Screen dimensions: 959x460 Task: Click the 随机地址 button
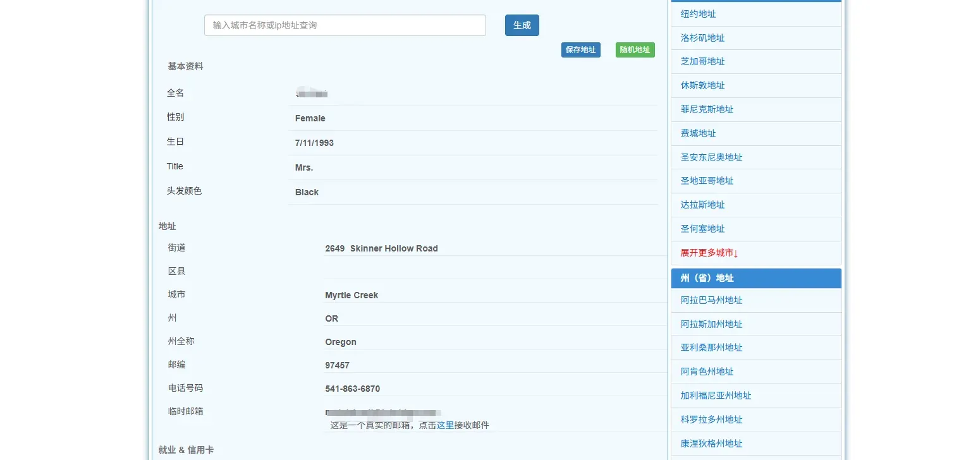(x=635, y=50)
